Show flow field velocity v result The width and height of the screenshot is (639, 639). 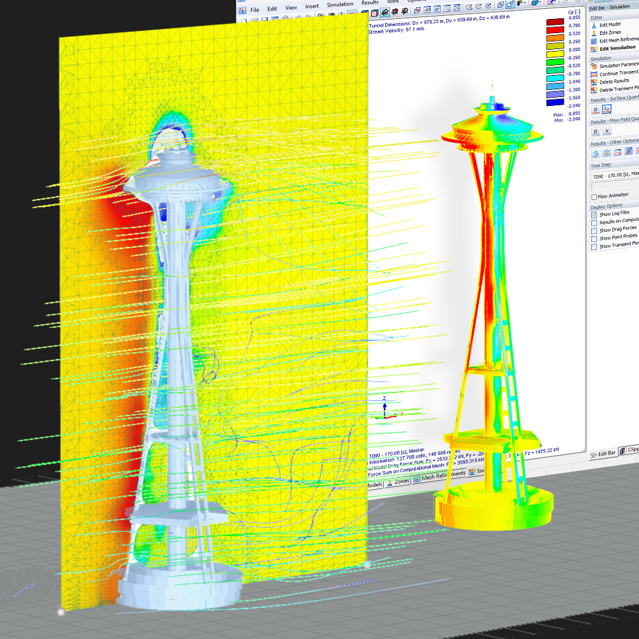click(607, 131)
